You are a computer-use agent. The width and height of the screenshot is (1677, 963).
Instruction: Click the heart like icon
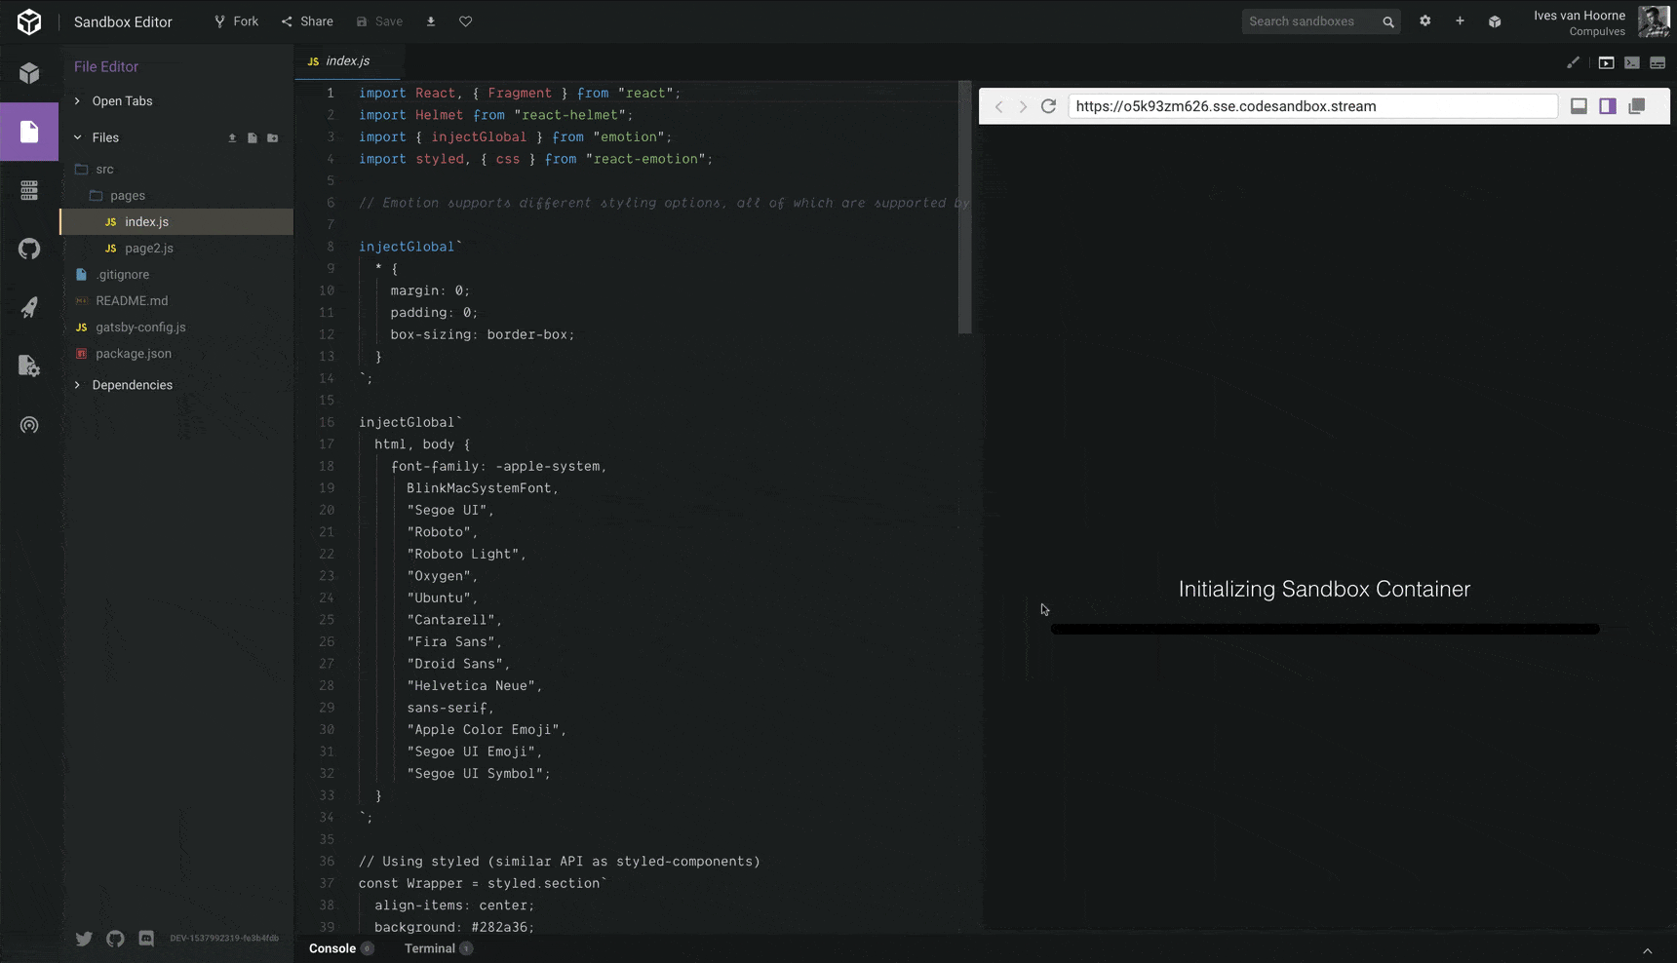point(465,21)
